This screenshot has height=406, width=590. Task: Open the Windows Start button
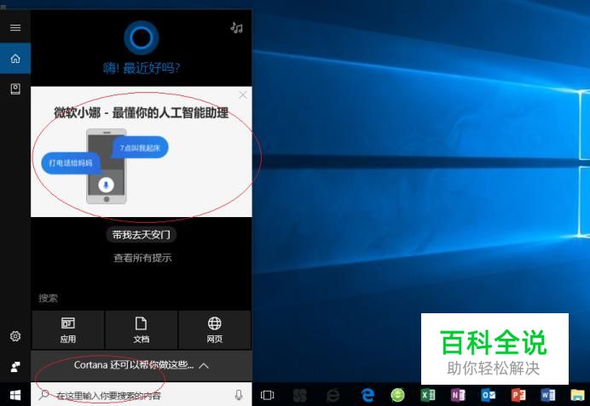(15, 395)
